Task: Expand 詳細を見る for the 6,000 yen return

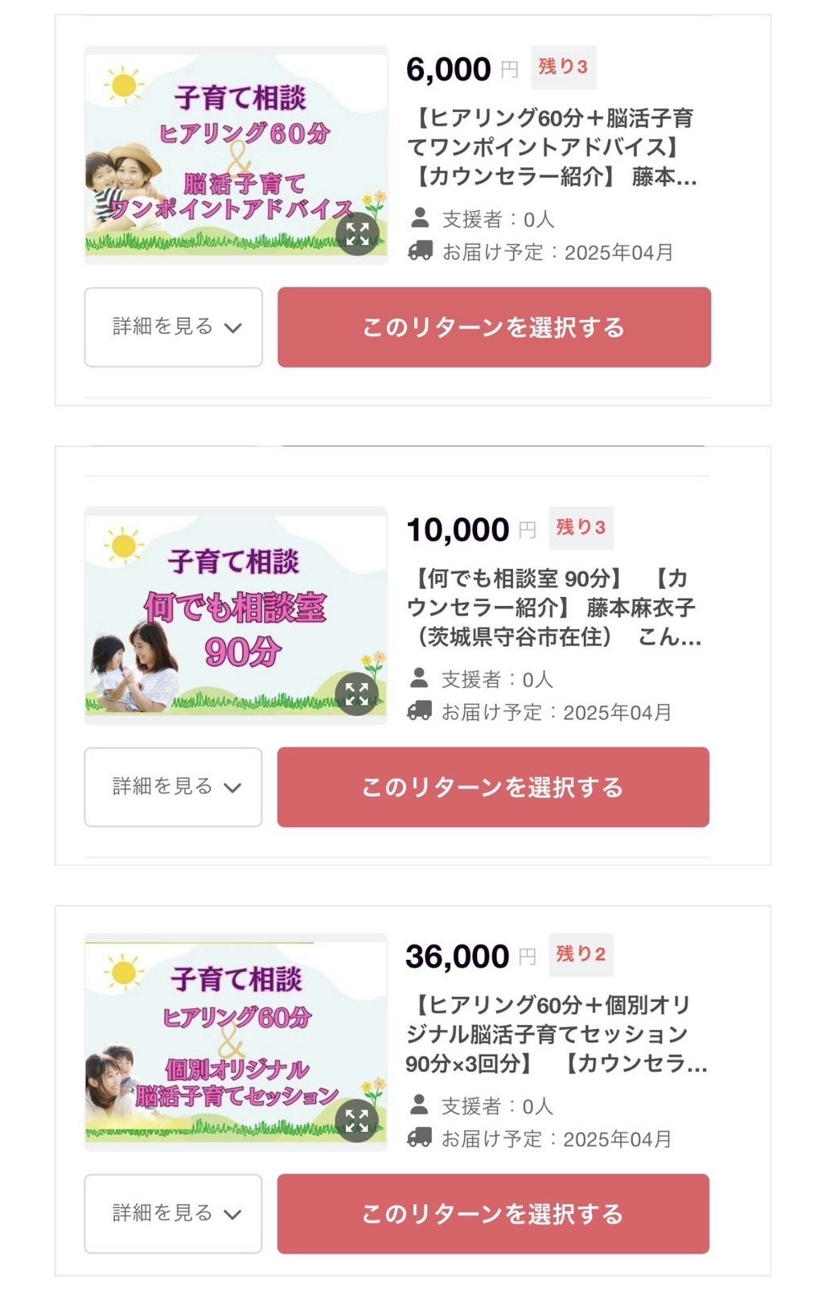Action: (174, 327)
